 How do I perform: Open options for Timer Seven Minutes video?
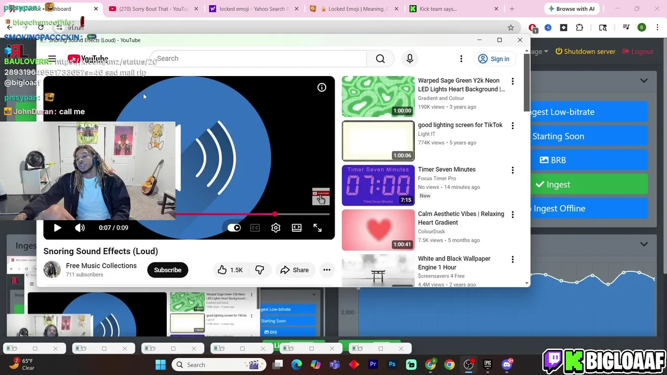(x=512, y=170)
